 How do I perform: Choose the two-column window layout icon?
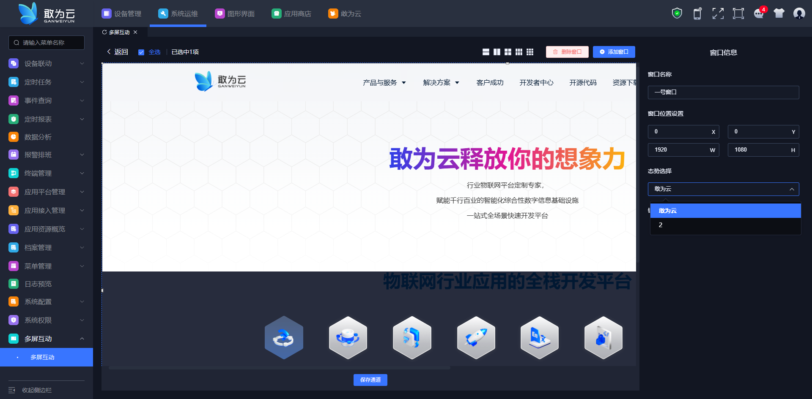(x=497, y=52)
